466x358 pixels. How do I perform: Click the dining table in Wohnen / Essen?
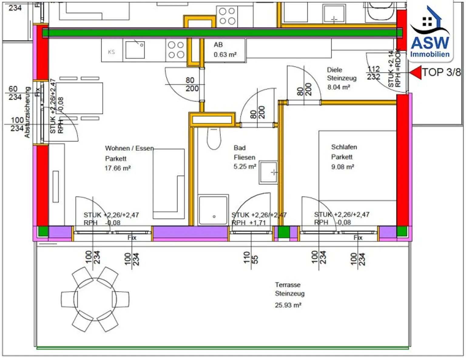coord(79,98)
